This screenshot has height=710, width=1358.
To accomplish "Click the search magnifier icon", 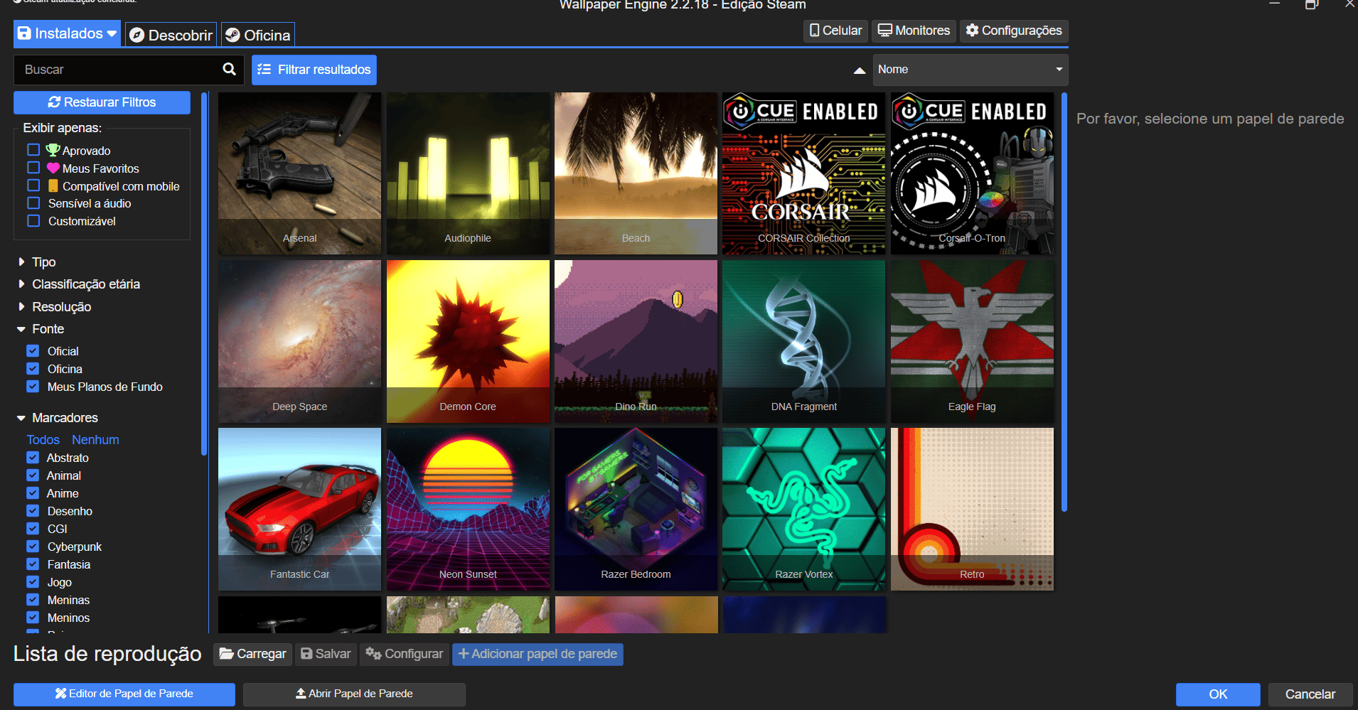I will coord(229,69).
